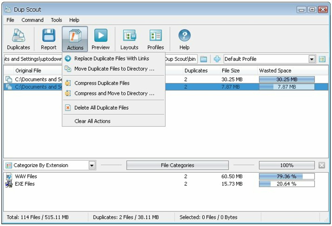This screenshot has height=226, width=332.
Task: Click the 79.36 % progress bar
Action: (x=287, y=176)
